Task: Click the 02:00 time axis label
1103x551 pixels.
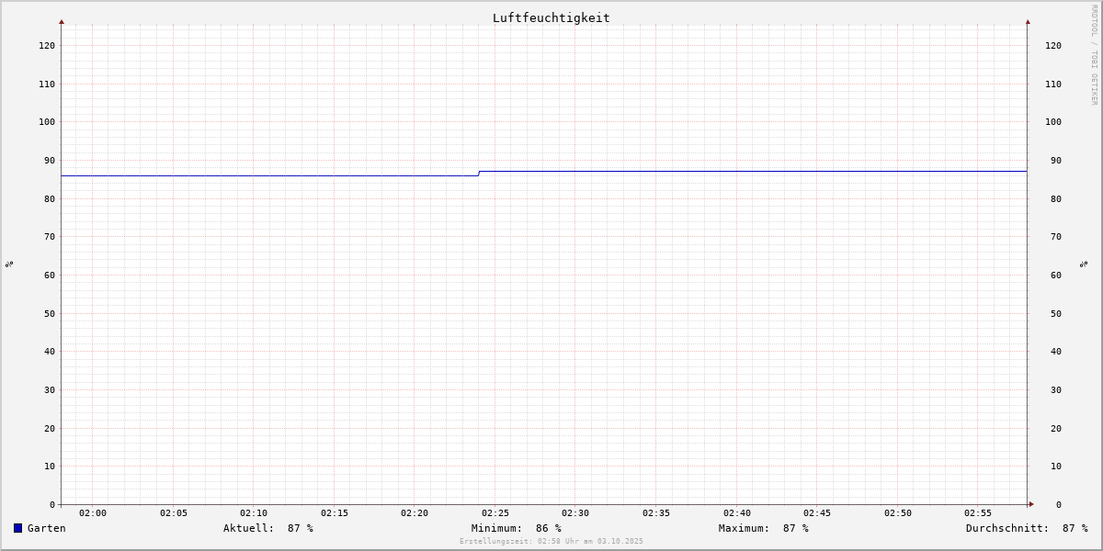Action: click(x=93, y=513)
